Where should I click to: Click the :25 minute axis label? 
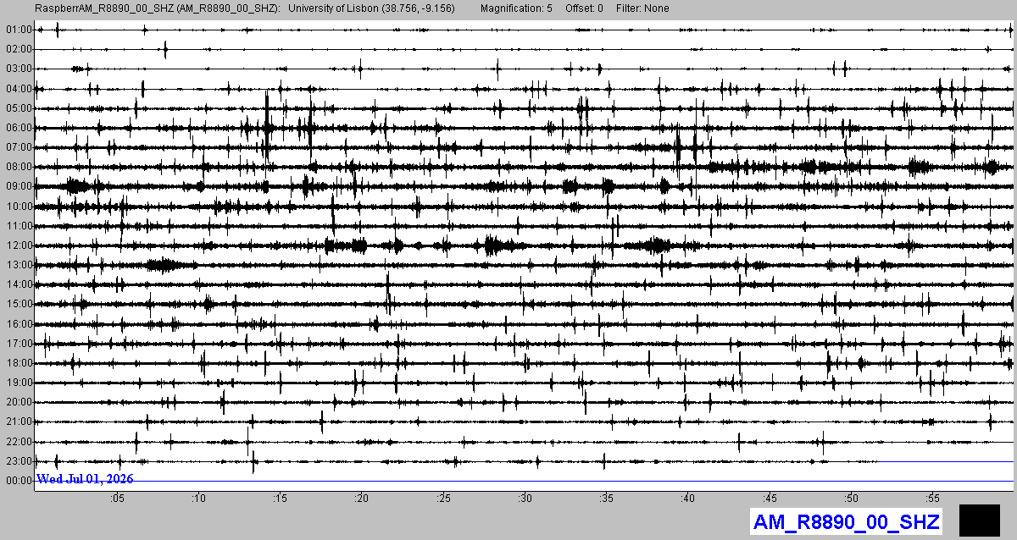click(443, 498)
